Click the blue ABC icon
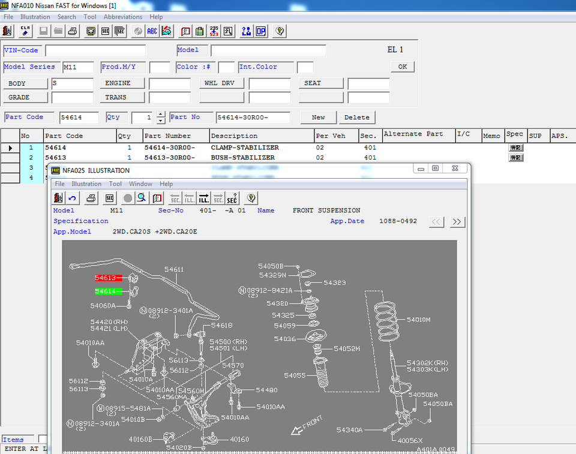The width and height of the screenshot is (576, 454). (x=152, y=31)
